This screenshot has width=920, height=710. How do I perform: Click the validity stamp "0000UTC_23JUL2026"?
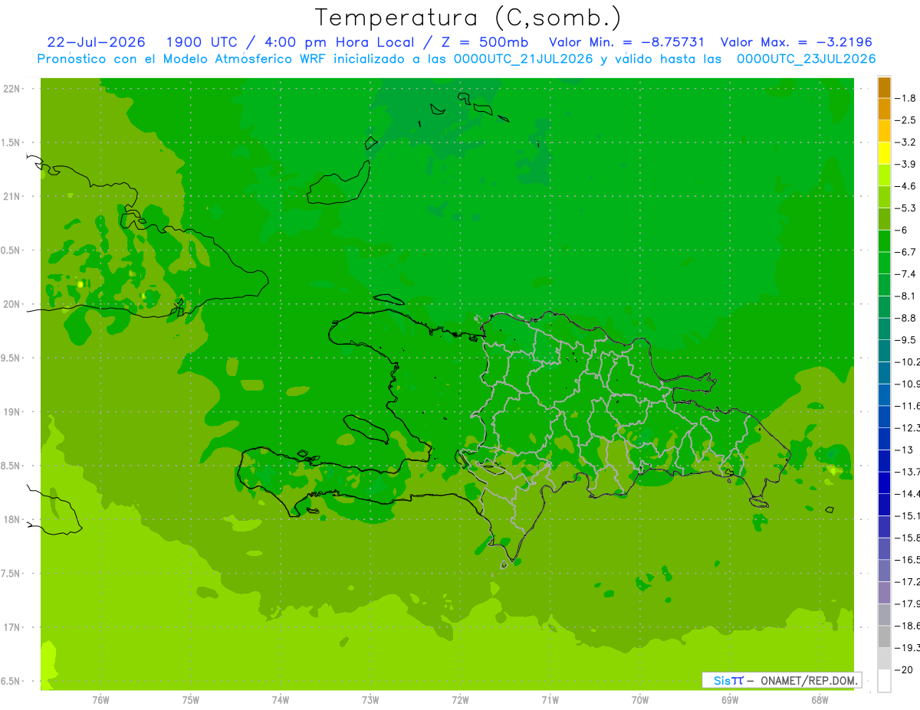[x=806, y=59]
